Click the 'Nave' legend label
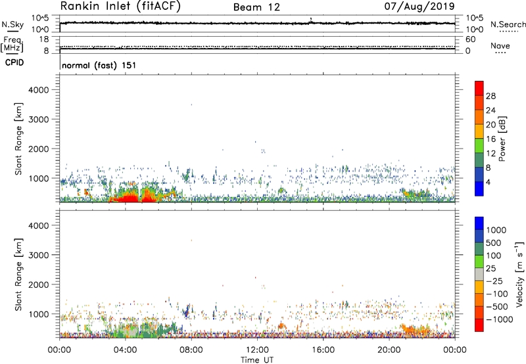 pos(500,46)
